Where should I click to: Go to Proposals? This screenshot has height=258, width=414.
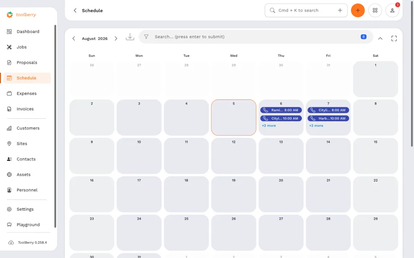coord(27,63)
